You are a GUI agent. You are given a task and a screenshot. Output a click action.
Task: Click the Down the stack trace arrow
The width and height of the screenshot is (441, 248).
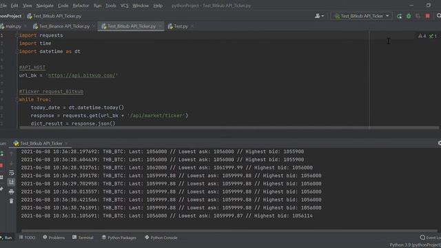click(11, 163)
